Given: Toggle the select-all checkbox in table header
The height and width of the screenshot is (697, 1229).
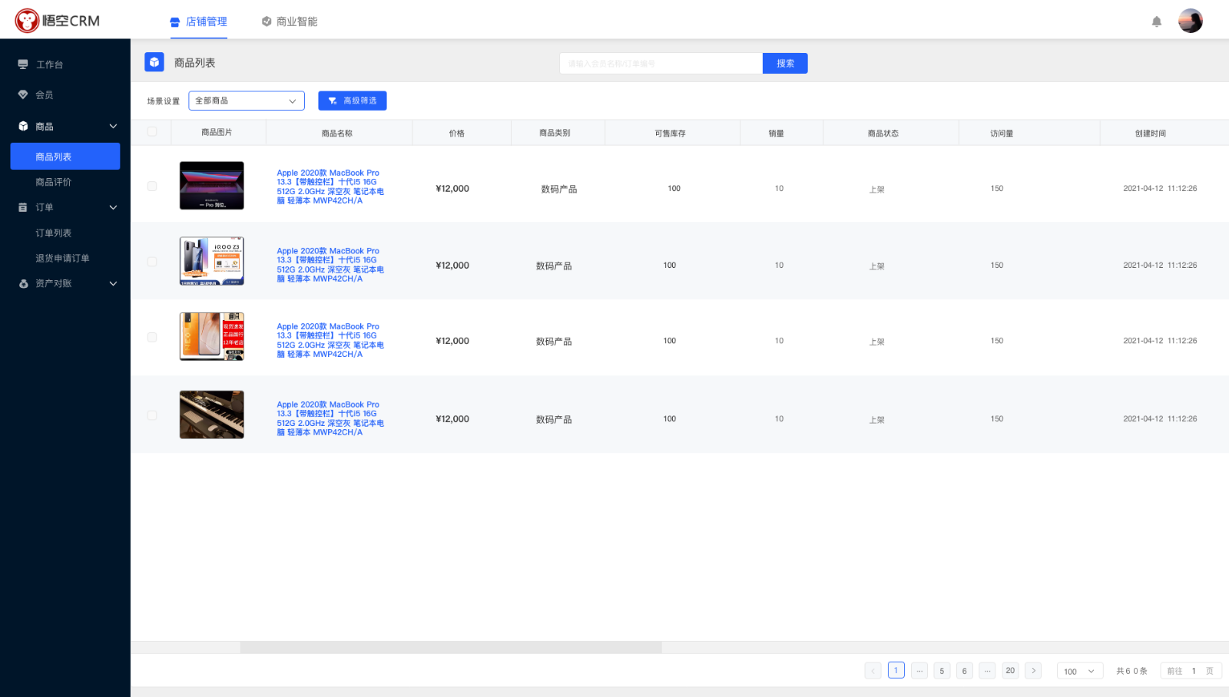Looking at the screenshot, I should (152, 132).
